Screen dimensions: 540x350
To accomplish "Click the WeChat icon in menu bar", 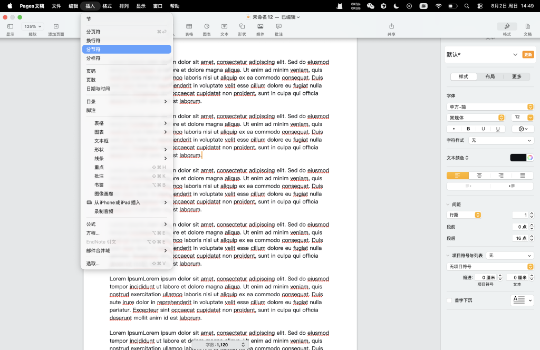I will coord(371,6).
